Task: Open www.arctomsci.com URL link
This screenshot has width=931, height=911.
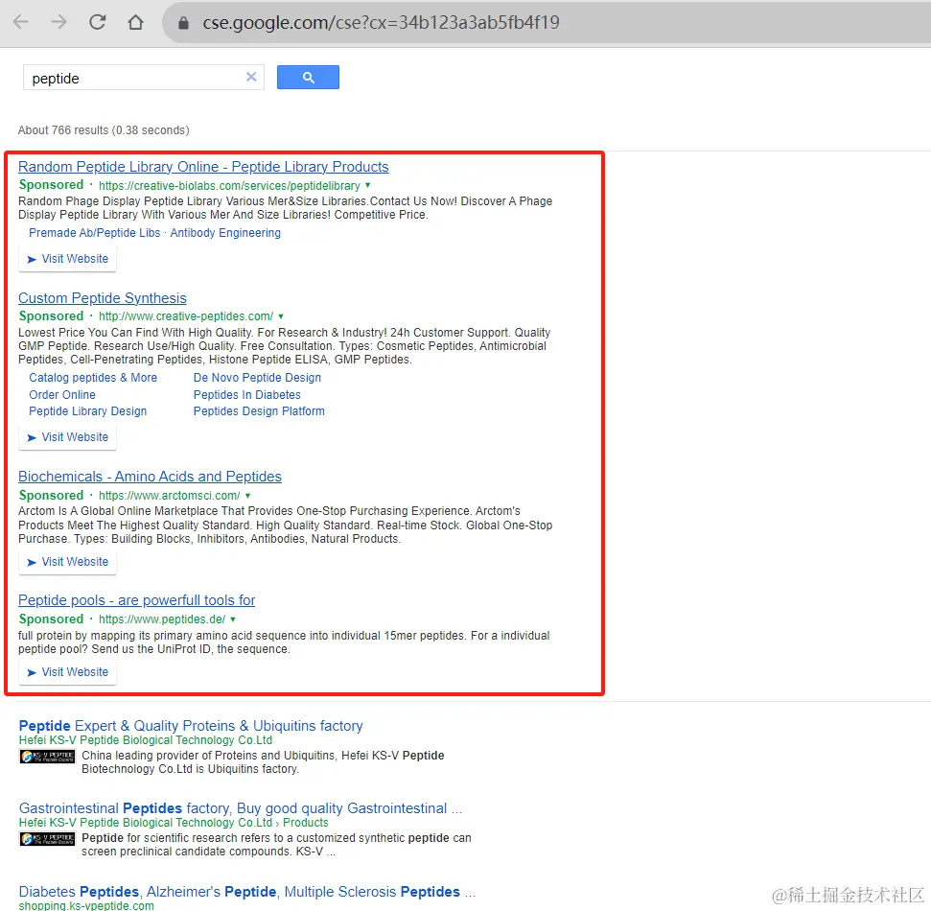Action: click(x=169, y=496)
